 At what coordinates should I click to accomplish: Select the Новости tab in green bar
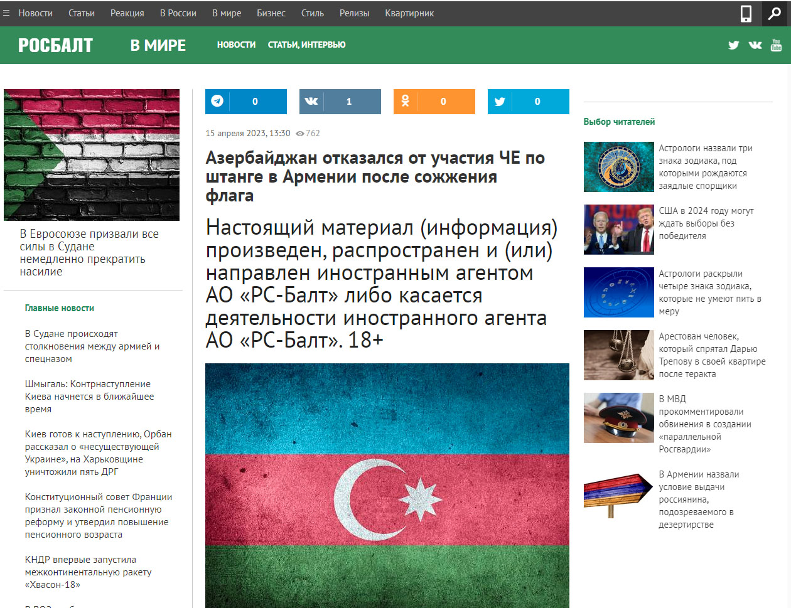click(x=236, y=45)
